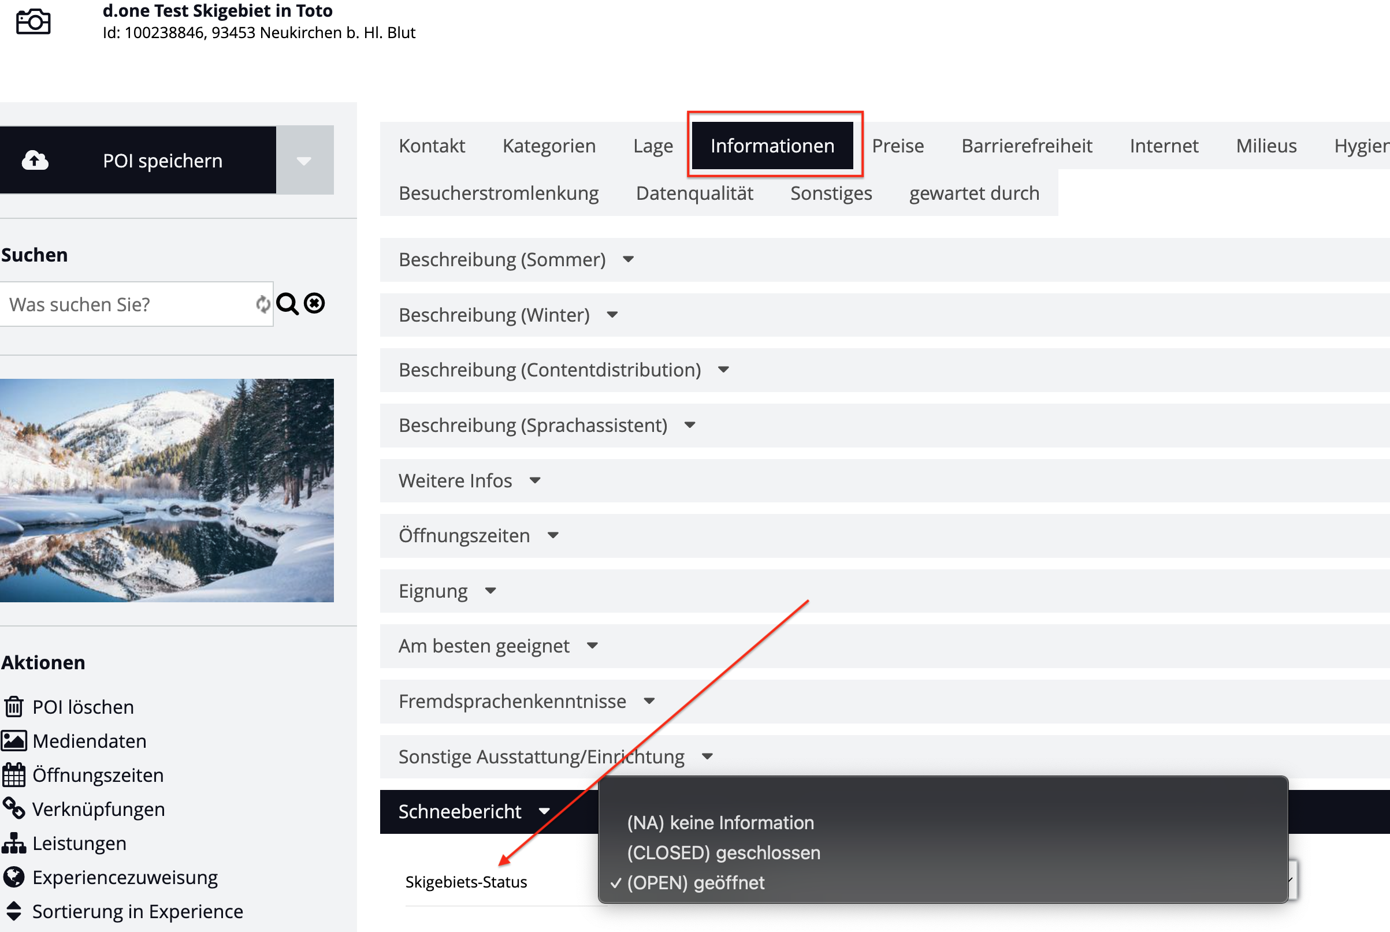Choose (CLOSED) geschlossen in status list
The width and height of the screenshot is (1390, 932).
click(723, 852)
